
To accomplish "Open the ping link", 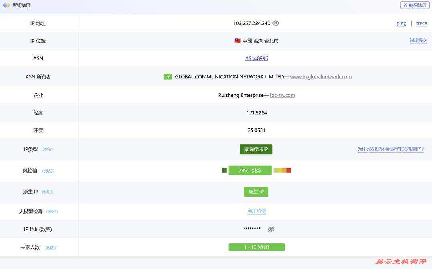I will coord(401,23).
